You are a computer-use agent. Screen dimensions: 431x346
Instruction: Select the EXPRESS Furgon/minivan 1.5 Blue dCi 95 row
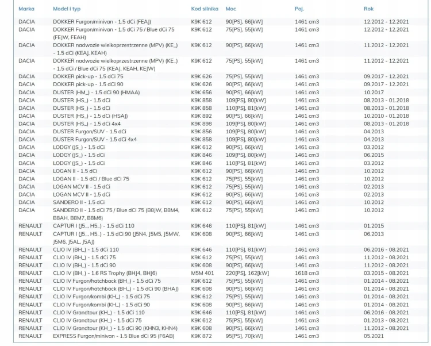(x=221, y=336)
